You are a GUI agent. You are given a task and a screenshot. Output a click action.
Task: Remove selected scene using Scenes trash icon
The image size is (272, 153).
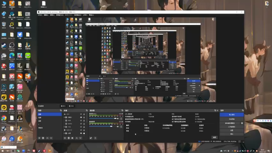click(x=43, y=138)
